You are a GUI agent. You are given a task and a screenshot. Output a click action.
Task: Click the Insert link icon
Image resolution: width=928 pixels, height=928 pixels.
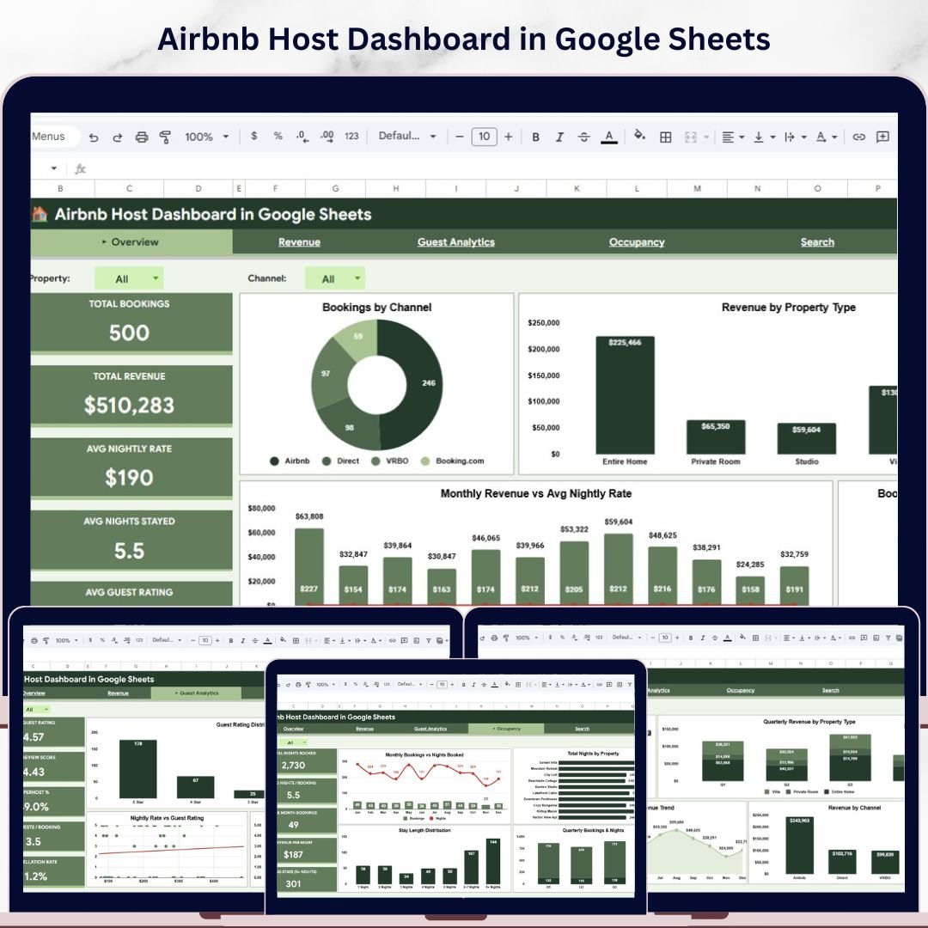[859, 137]
